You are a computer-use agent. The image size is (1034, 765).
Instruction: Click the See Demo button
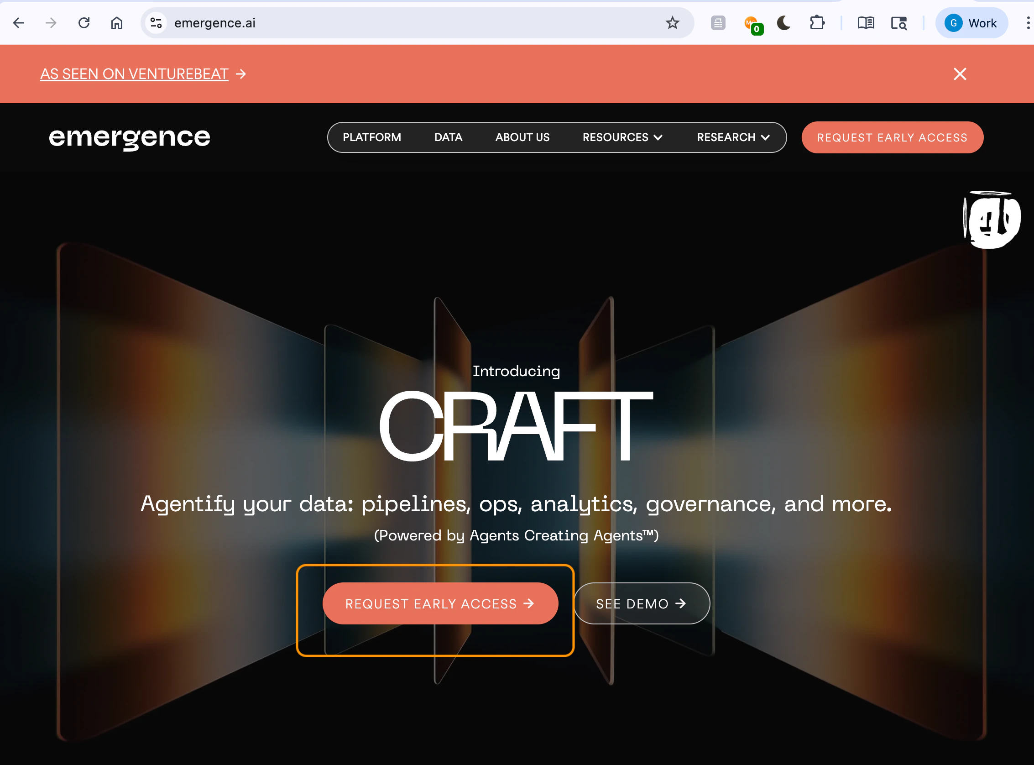click(641, 604)
